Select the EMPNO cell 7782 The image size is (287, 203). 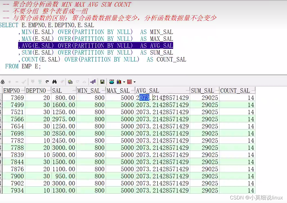point(14,140)
